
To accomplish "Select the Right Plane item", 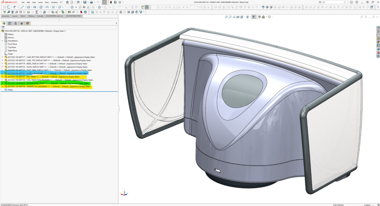I will 12,50.
